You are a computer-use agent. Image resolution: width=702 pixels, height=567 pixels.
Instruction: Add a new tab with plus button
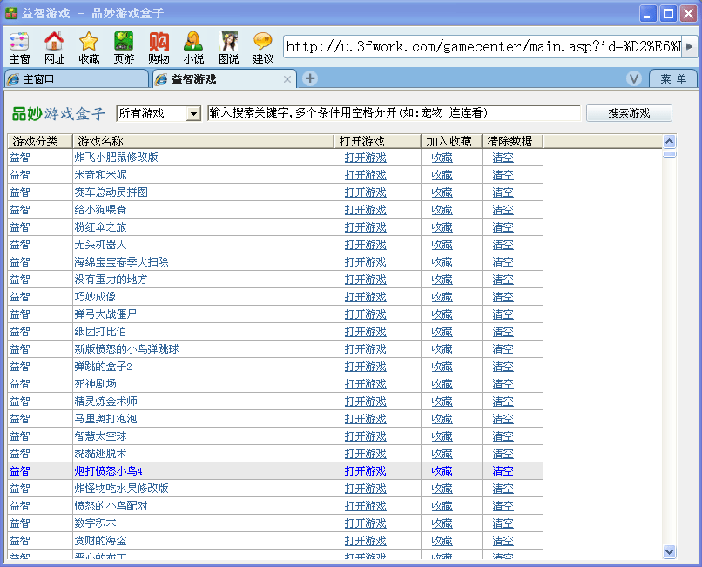pos(309,79)
